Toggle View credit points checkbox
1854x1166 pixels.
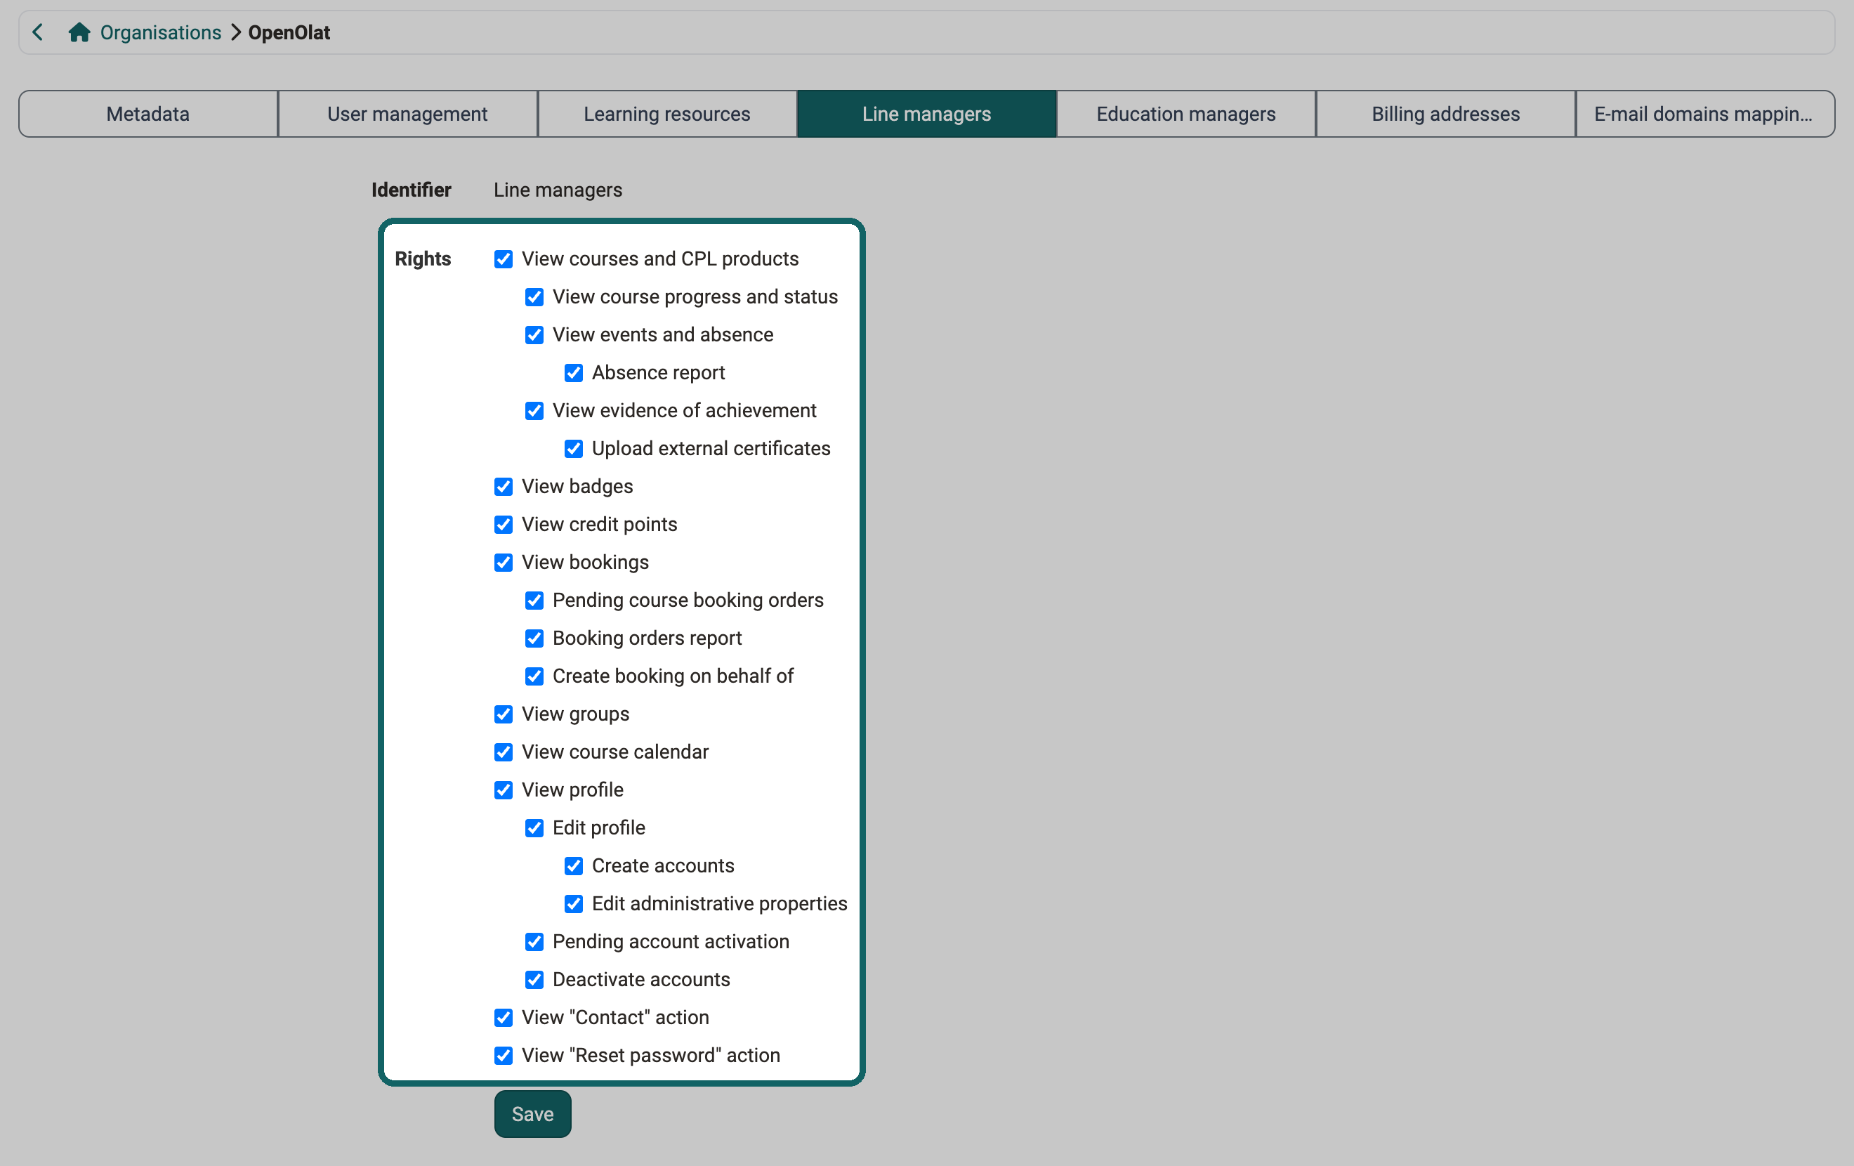504,525
